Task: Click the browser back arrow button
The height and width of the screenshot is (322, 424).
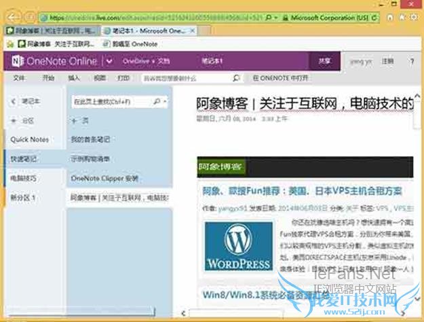Action: click(x=12, y=17)
